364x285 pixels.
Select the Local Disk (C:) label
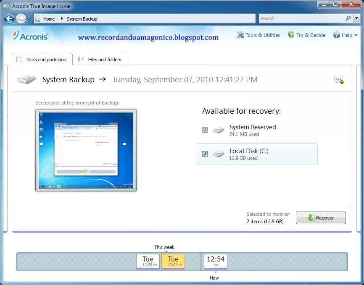pyautogui.click(x=249, y=151)
